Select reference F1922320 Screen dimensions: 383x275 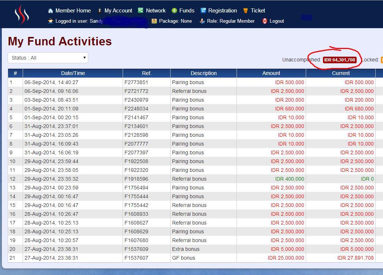(x=136, y=170)
